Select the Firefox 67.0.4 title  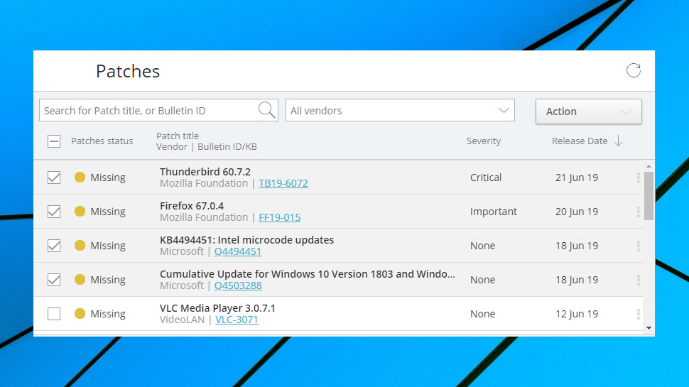click(192, 206)
